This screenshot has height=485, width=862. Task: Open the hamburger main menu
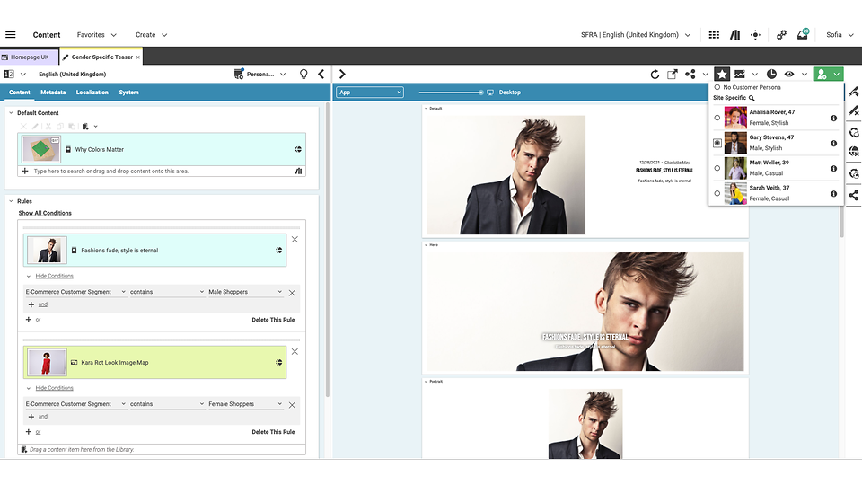click(x=11, y=35)
